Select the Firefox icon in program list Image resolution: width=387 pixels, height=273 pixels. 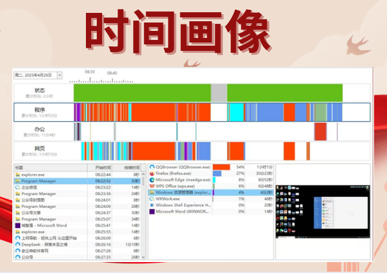tap(152, 173)
